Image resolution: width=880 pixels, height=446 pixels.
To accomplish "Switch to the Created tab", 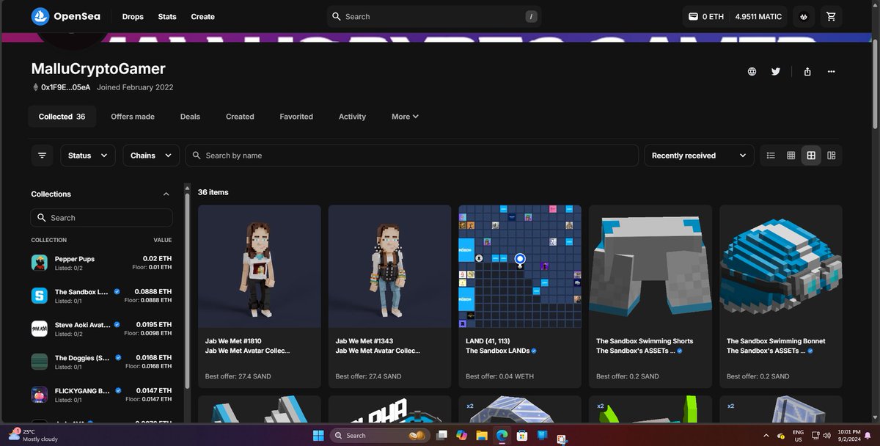I will 240,117.
